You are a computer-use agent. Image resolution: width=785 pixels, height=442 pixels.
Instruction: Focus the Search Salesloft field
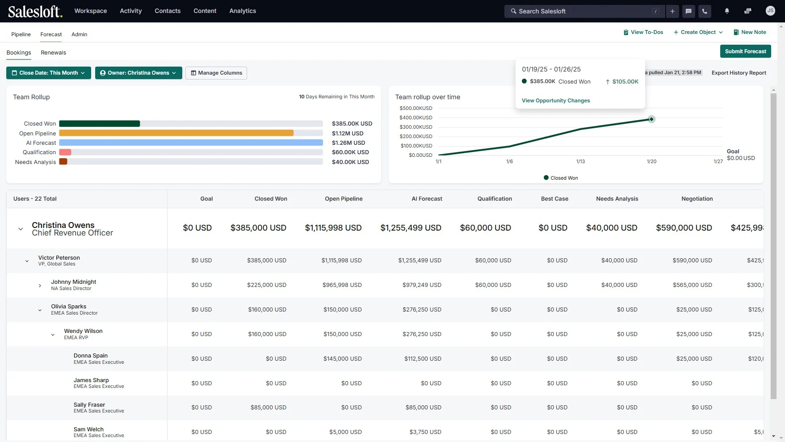[584, 11]
